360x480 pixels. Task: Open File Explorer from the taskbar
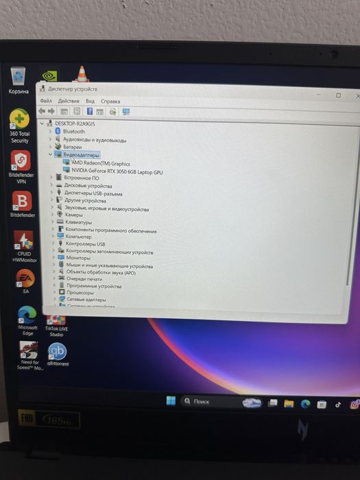[289, 404]
